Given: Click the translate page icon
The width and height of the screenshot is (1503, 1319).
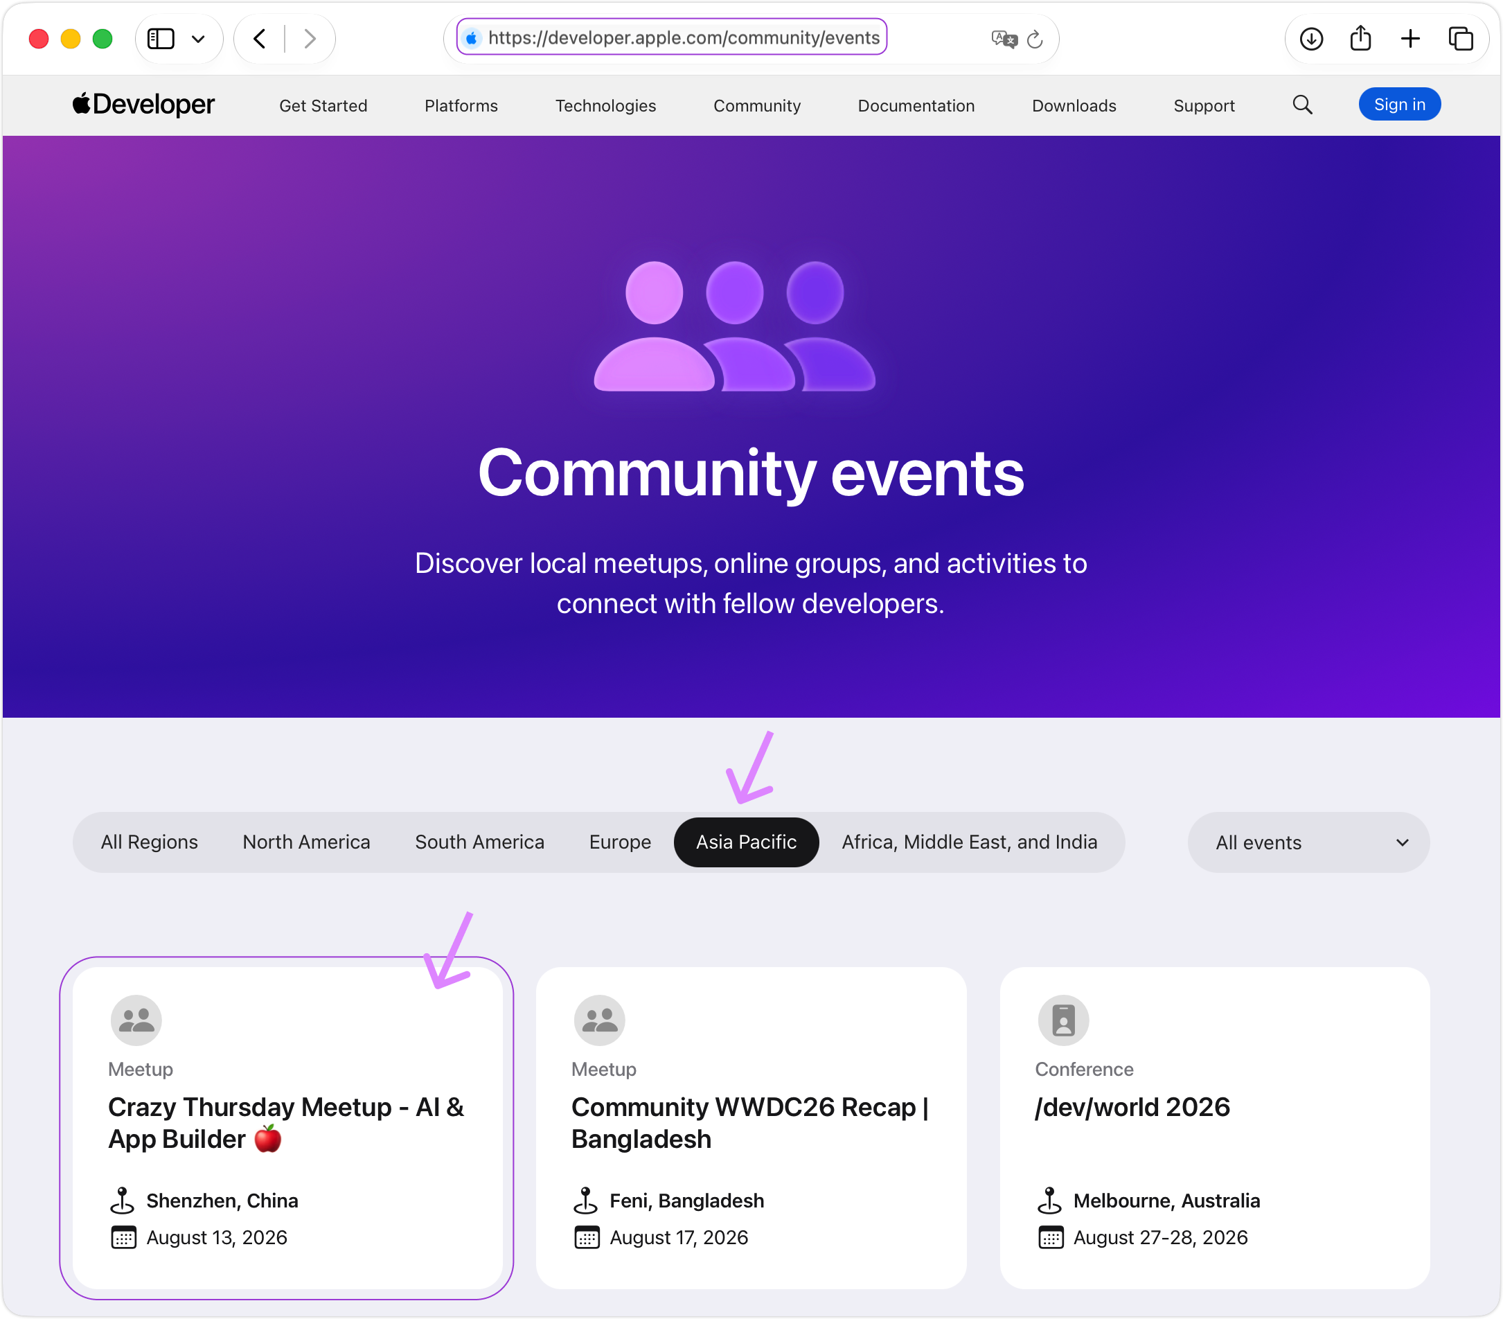Looking at the screenshot, I should [x=1004, y=38].
